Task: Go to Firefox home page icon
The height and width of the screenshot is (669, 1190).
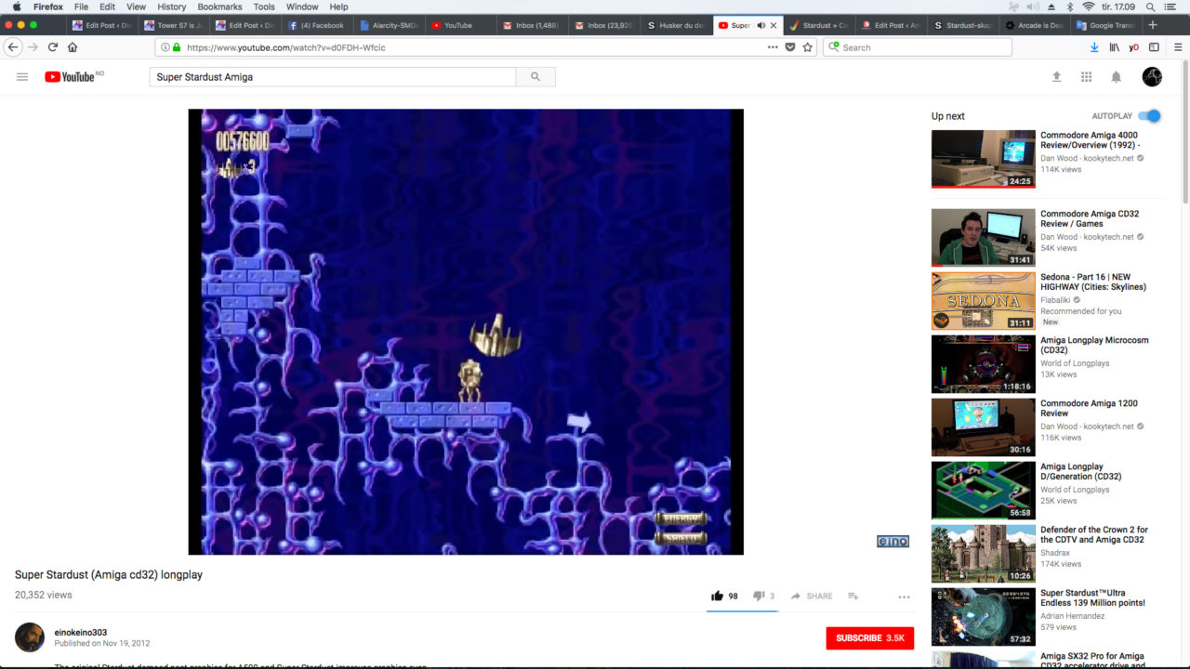Action: pyautogui.click(x=73, y=47)
